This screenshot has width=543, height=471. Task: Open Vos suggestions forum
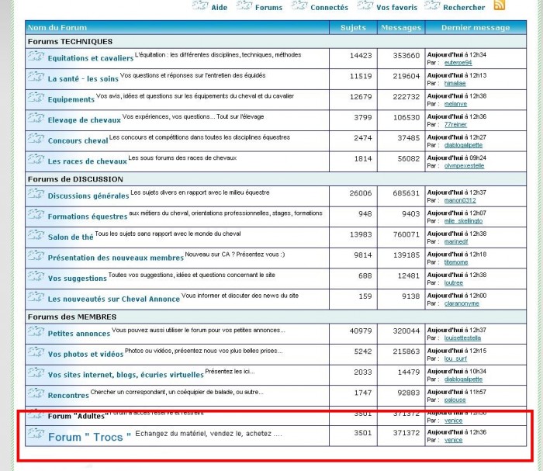click(78, 279)
